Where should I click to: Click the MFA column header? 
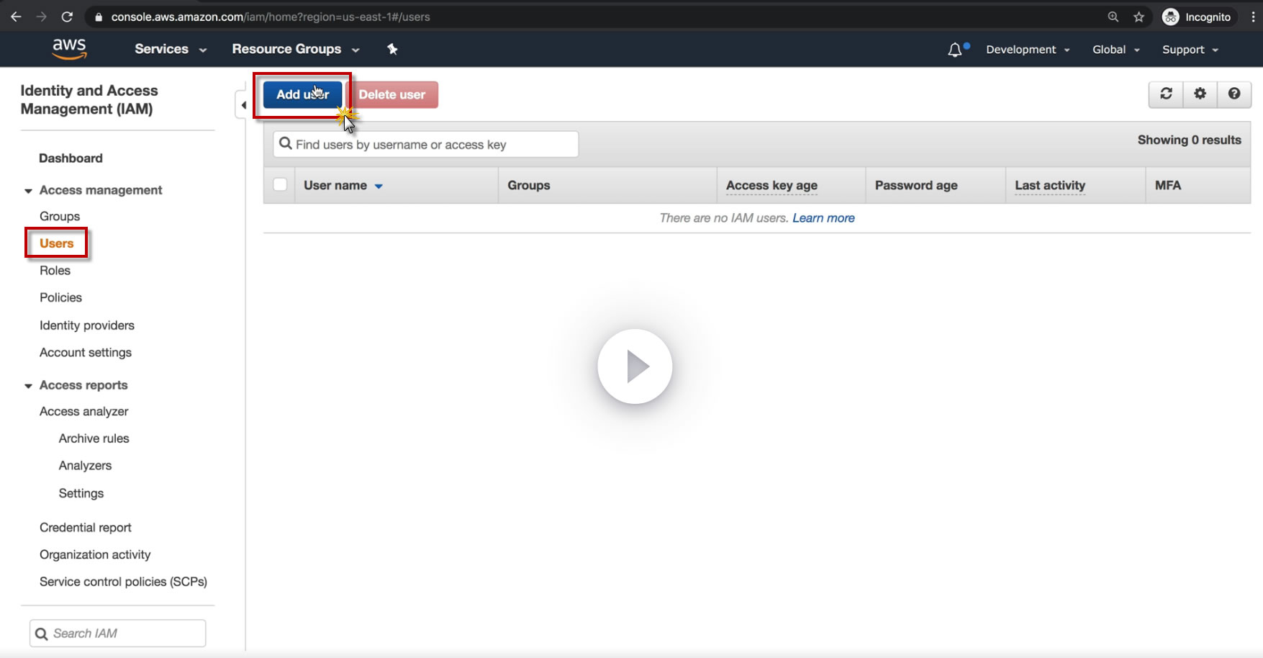[1168, 186]
